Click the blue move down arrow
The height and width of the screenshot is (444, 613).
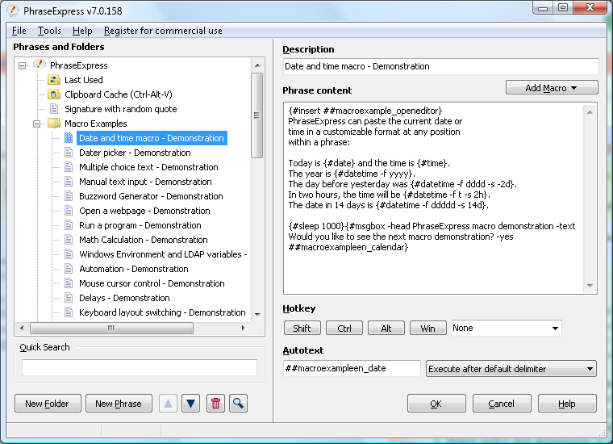[x=190, y=404]
